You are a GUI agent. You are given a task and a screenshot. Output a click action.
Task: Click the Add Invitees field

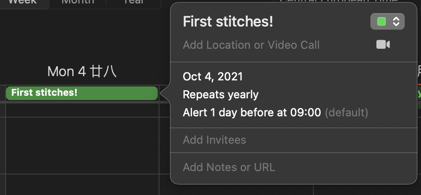(214, 140)
